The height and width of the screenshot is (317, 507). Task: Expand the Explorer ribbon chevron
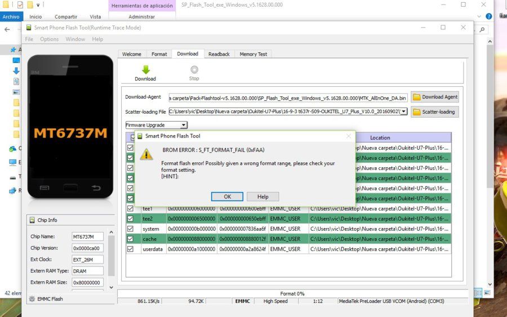tap(479, 16)
